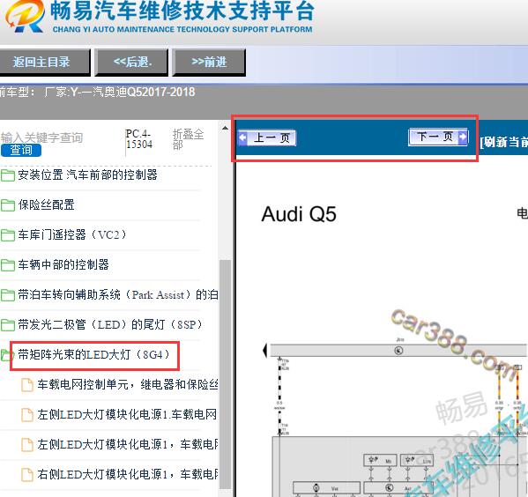Open the previous page with 上一页

(267, 137)
